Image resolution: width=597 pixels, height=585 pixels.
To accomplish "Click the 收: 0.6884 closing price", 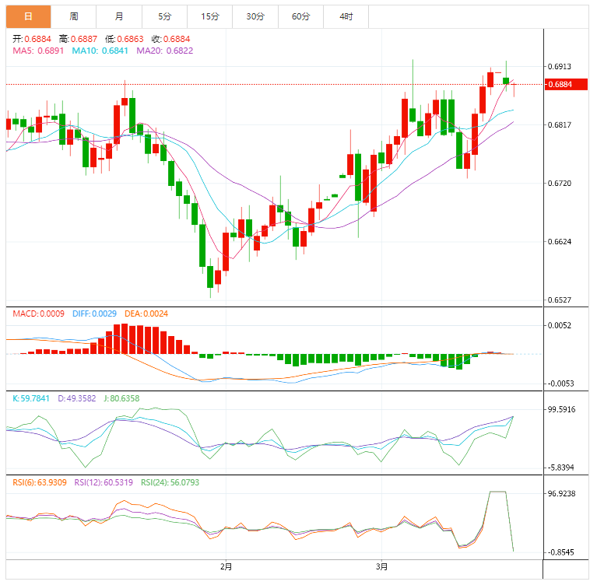I will pos(171,39).
